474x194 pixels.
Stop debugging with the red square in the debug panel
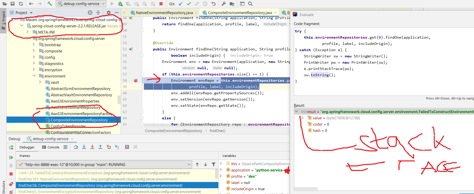click(x=11, y=174)
